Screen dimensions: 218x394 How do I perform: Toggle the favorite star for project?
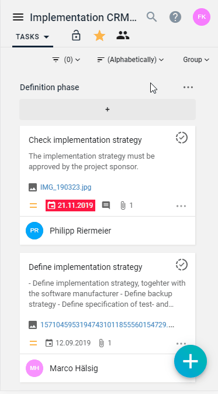pyautogui.click(x=99, y=36)
